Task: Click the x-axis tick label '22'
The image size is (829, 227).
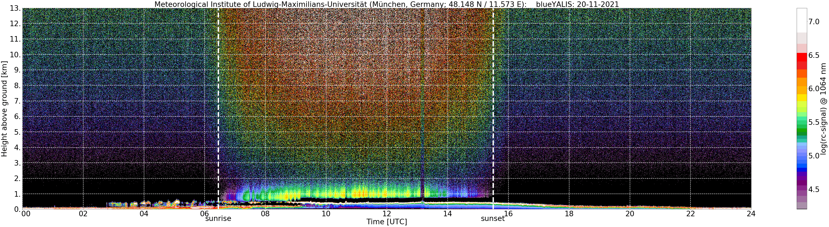Action: pyautogui.click(x=690, y=214)
